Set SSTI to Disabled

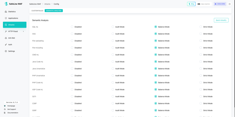72,96
